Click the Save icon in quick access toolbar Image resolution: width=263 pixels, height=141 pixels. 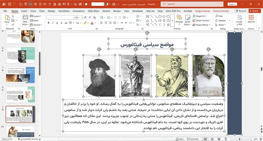pyautogui.click(x=10, y=4)
